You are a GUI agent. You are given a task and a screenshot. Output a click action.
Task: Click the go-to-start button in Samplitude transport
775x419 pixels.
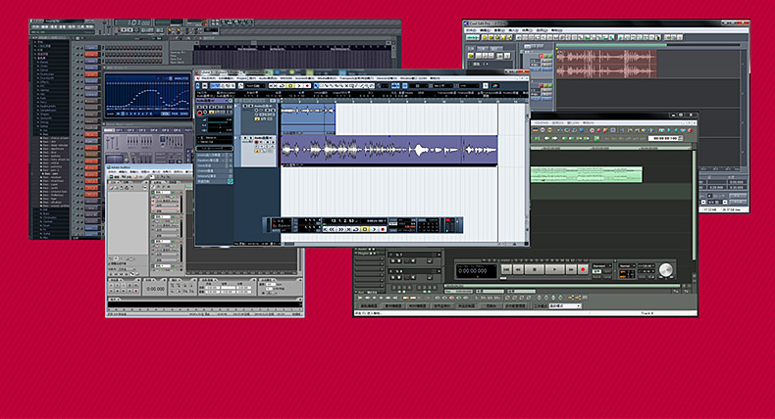(508, 269)
